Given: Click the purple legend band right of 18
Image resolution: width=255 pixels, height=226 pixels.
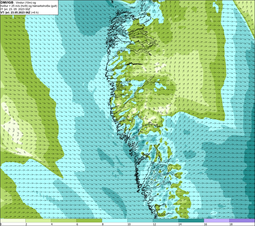Looking at the screenshot, I should tap(242, 221).
